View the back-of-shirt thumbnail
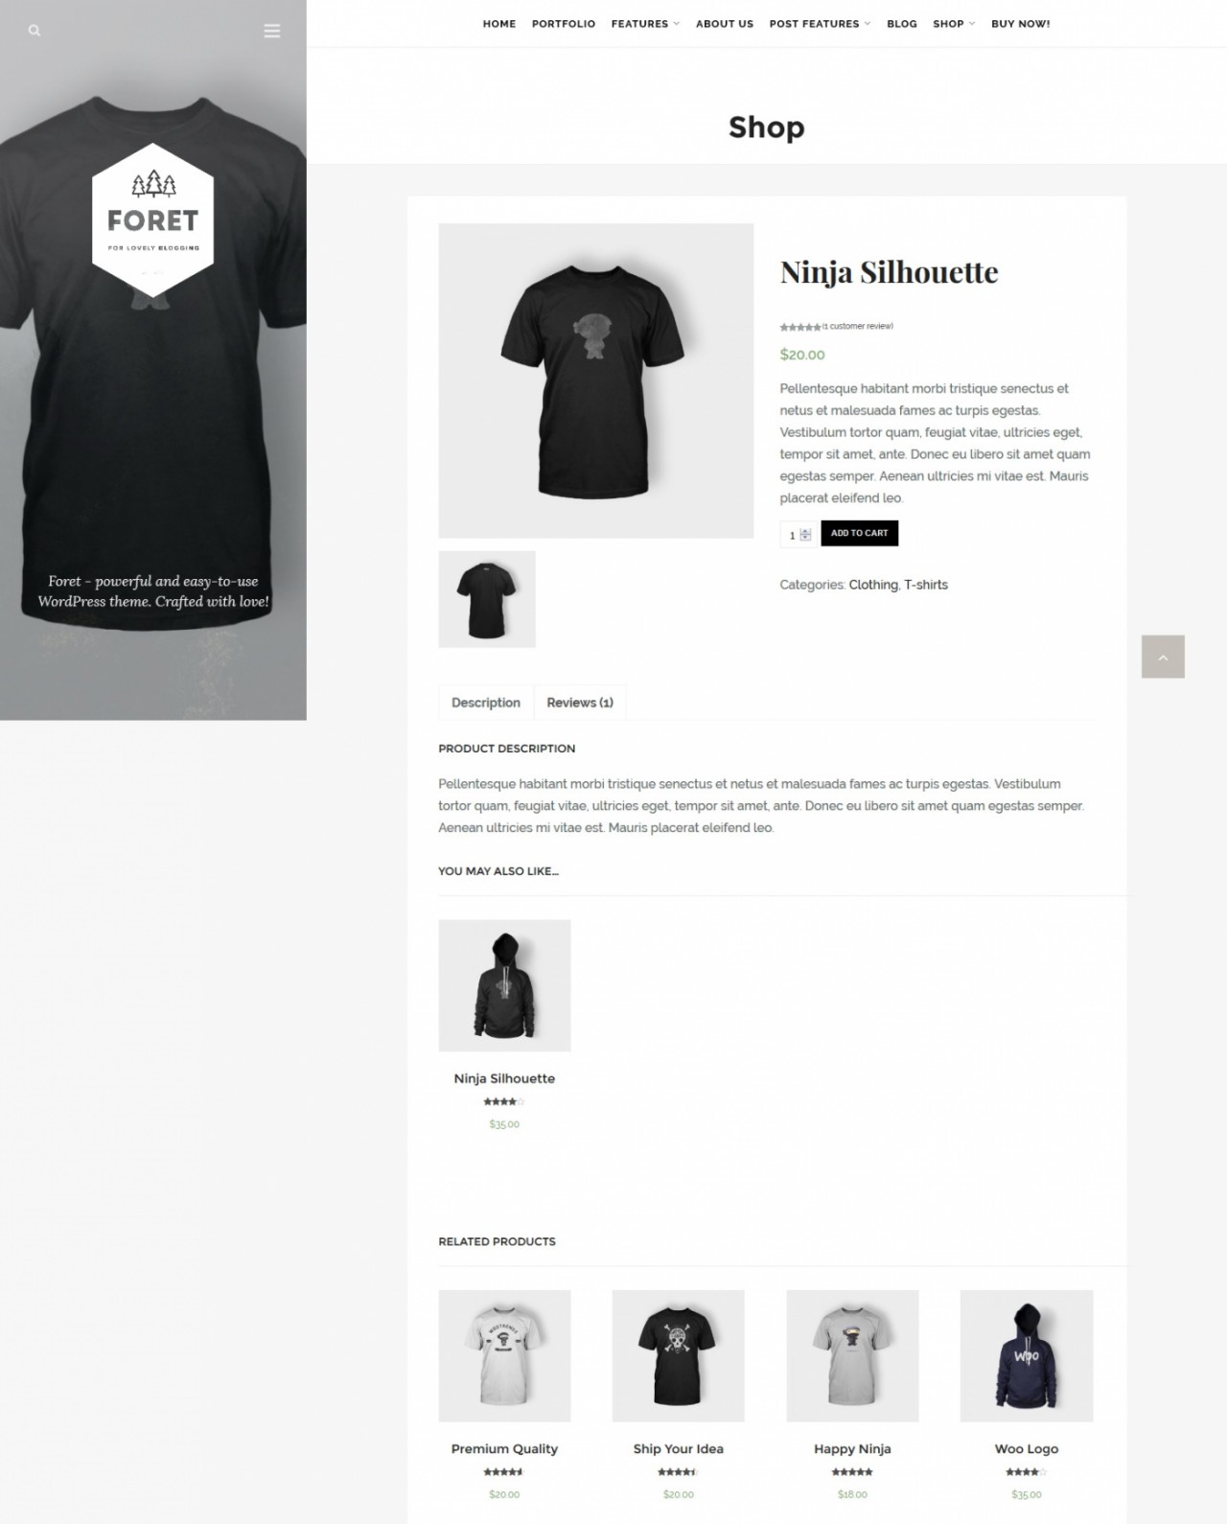The height and width of the screenshot is (1524, 1227). point(487,599)
